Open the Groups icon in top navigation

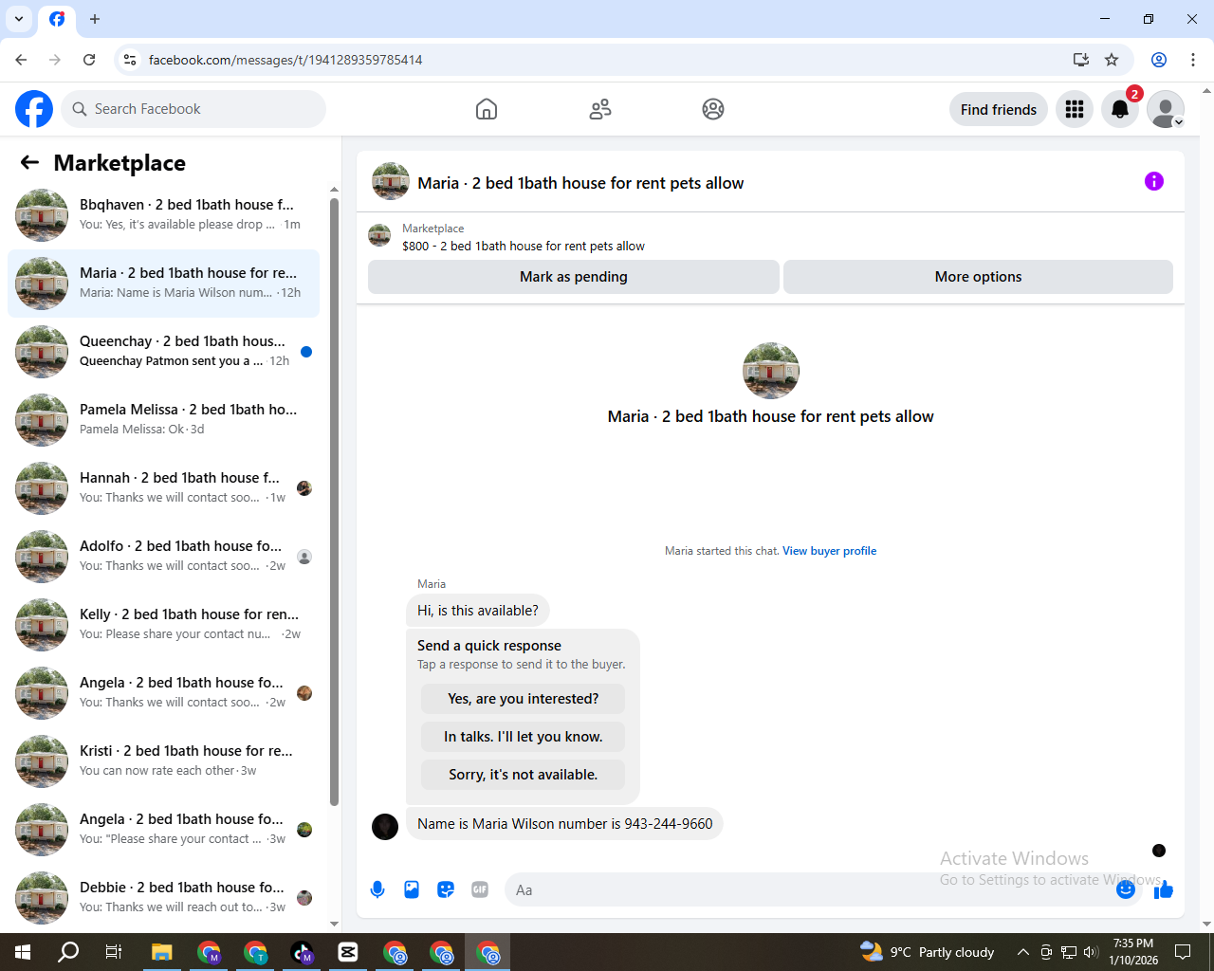(713, 109)
